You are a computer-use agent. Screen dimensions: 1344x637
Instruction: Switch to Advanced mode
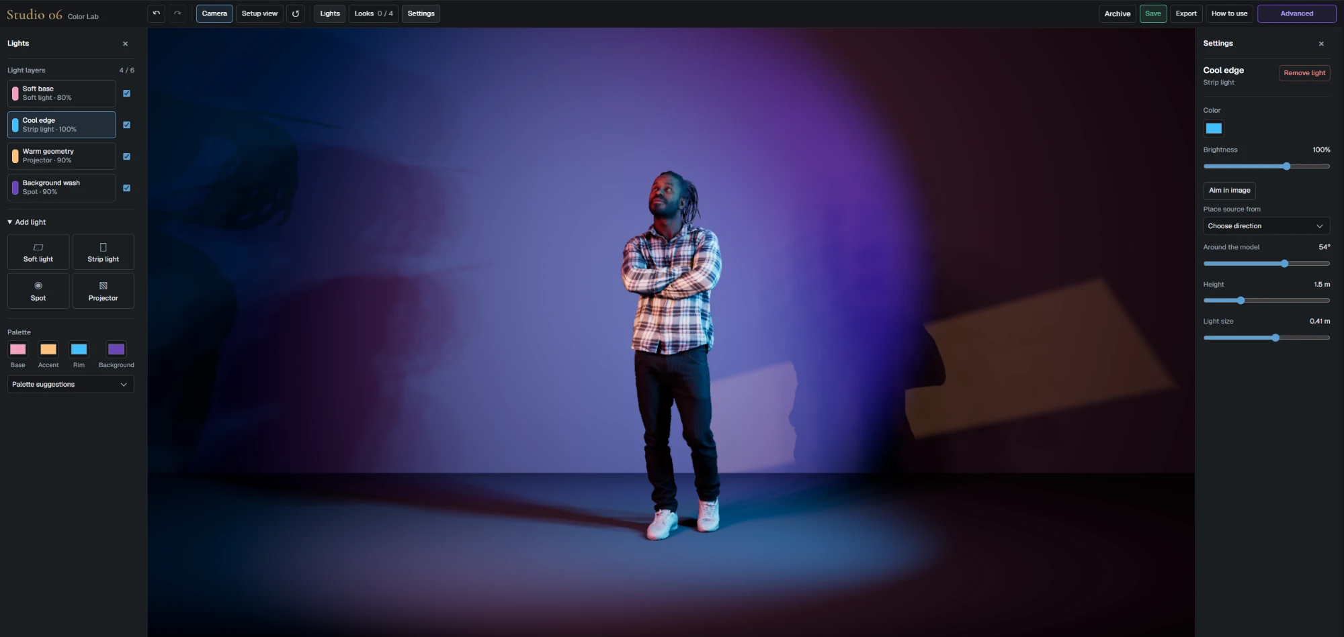(1297, 13)
